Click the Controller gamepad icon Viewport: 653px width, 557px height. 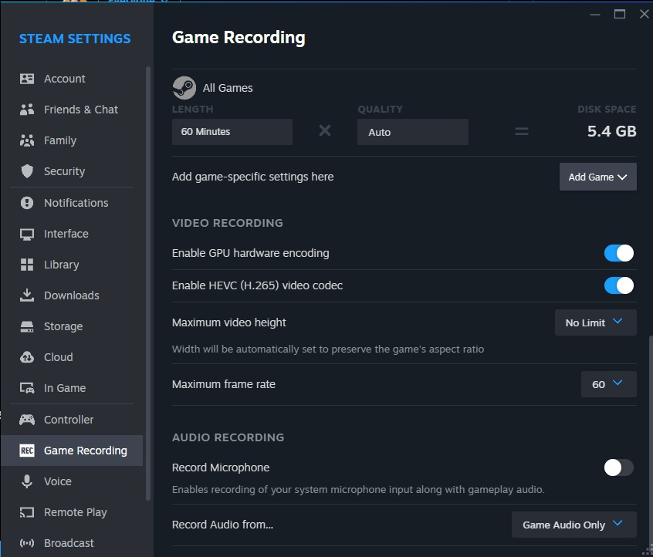(x=27, y=420)
